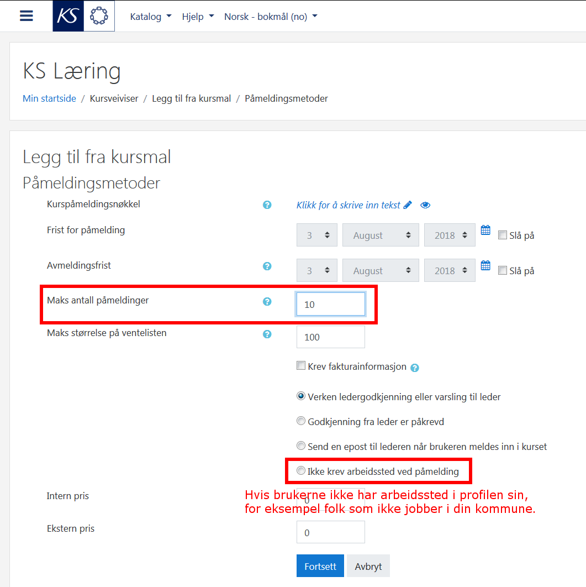Click the Fortsett button

coord(320,566)
